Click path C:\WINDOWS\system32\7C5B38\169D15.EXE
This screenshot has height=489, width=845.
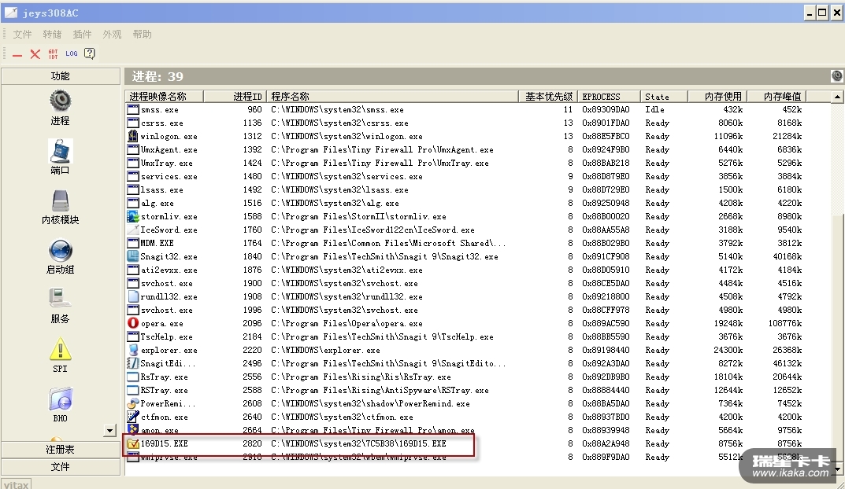pyautogui.click(x=358, y=444)
